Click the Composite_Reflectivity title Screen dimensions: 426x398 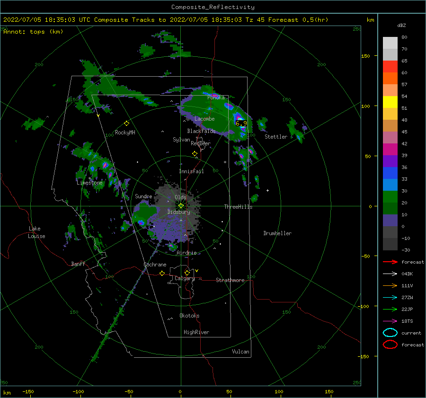(x=213, y=7)
